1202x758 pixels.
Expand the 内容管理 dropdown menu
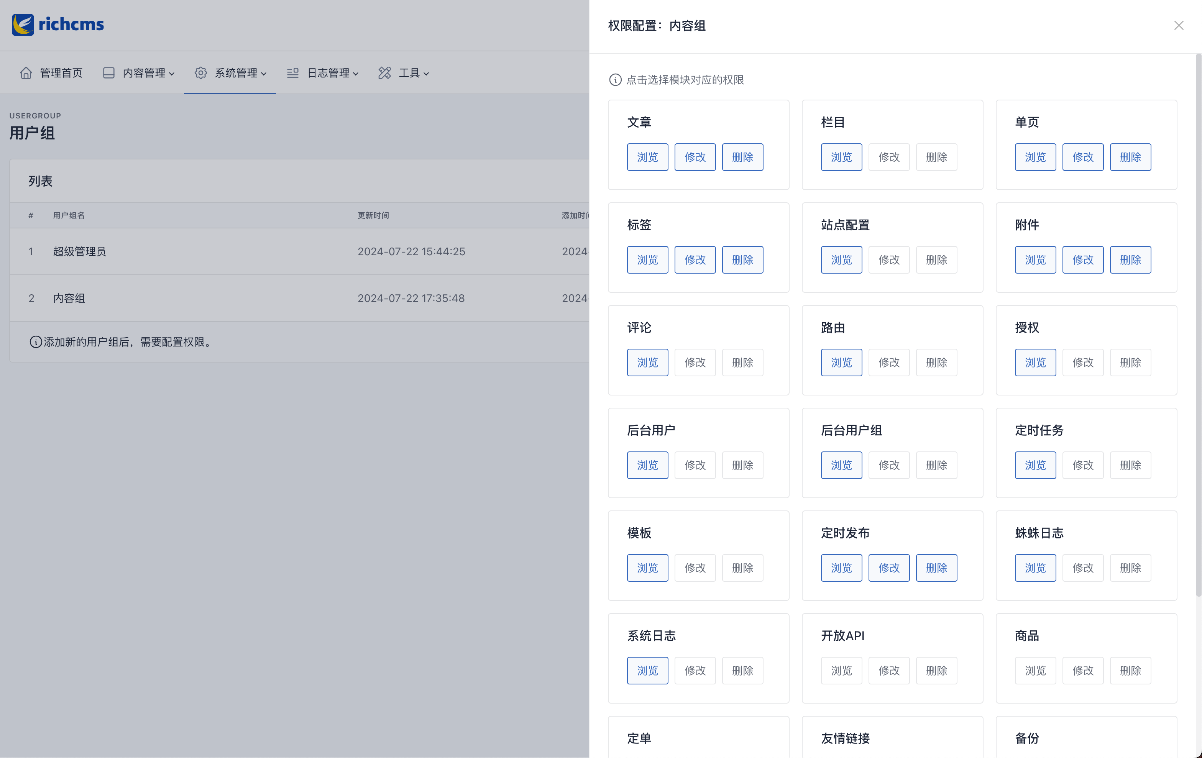click(x=139, y=73)
